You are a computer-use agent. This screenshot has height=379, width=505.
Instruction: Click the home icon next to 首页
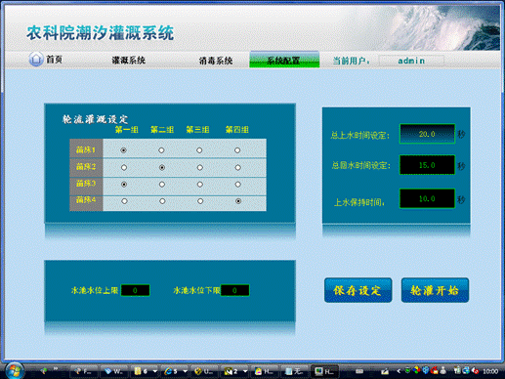pyautogui.click(x=36, y=60)
